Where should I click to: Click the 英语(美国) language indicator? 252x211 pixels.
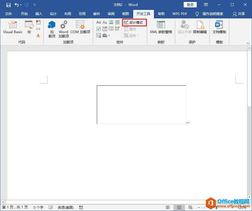point(65,207)
